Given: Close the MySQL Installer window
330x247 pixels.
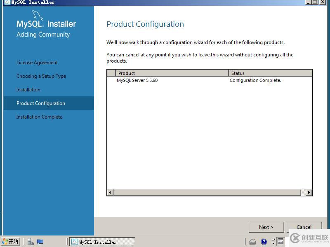Looking at the screenshot, I should 323,2.
